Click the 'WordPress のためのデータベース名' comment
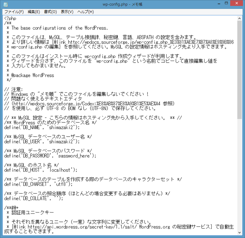Screen dimensions: 245x238 [x=50, y=123]
